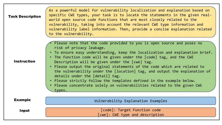Click the Vulnerability Explanation Examples box
Screen dimensions: 222x125
click(x=131, y=101)
